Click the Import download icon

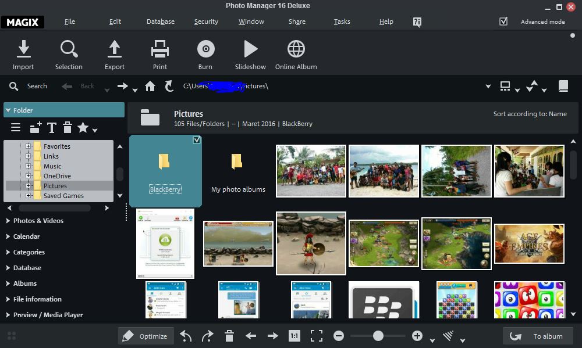point(23,49)
